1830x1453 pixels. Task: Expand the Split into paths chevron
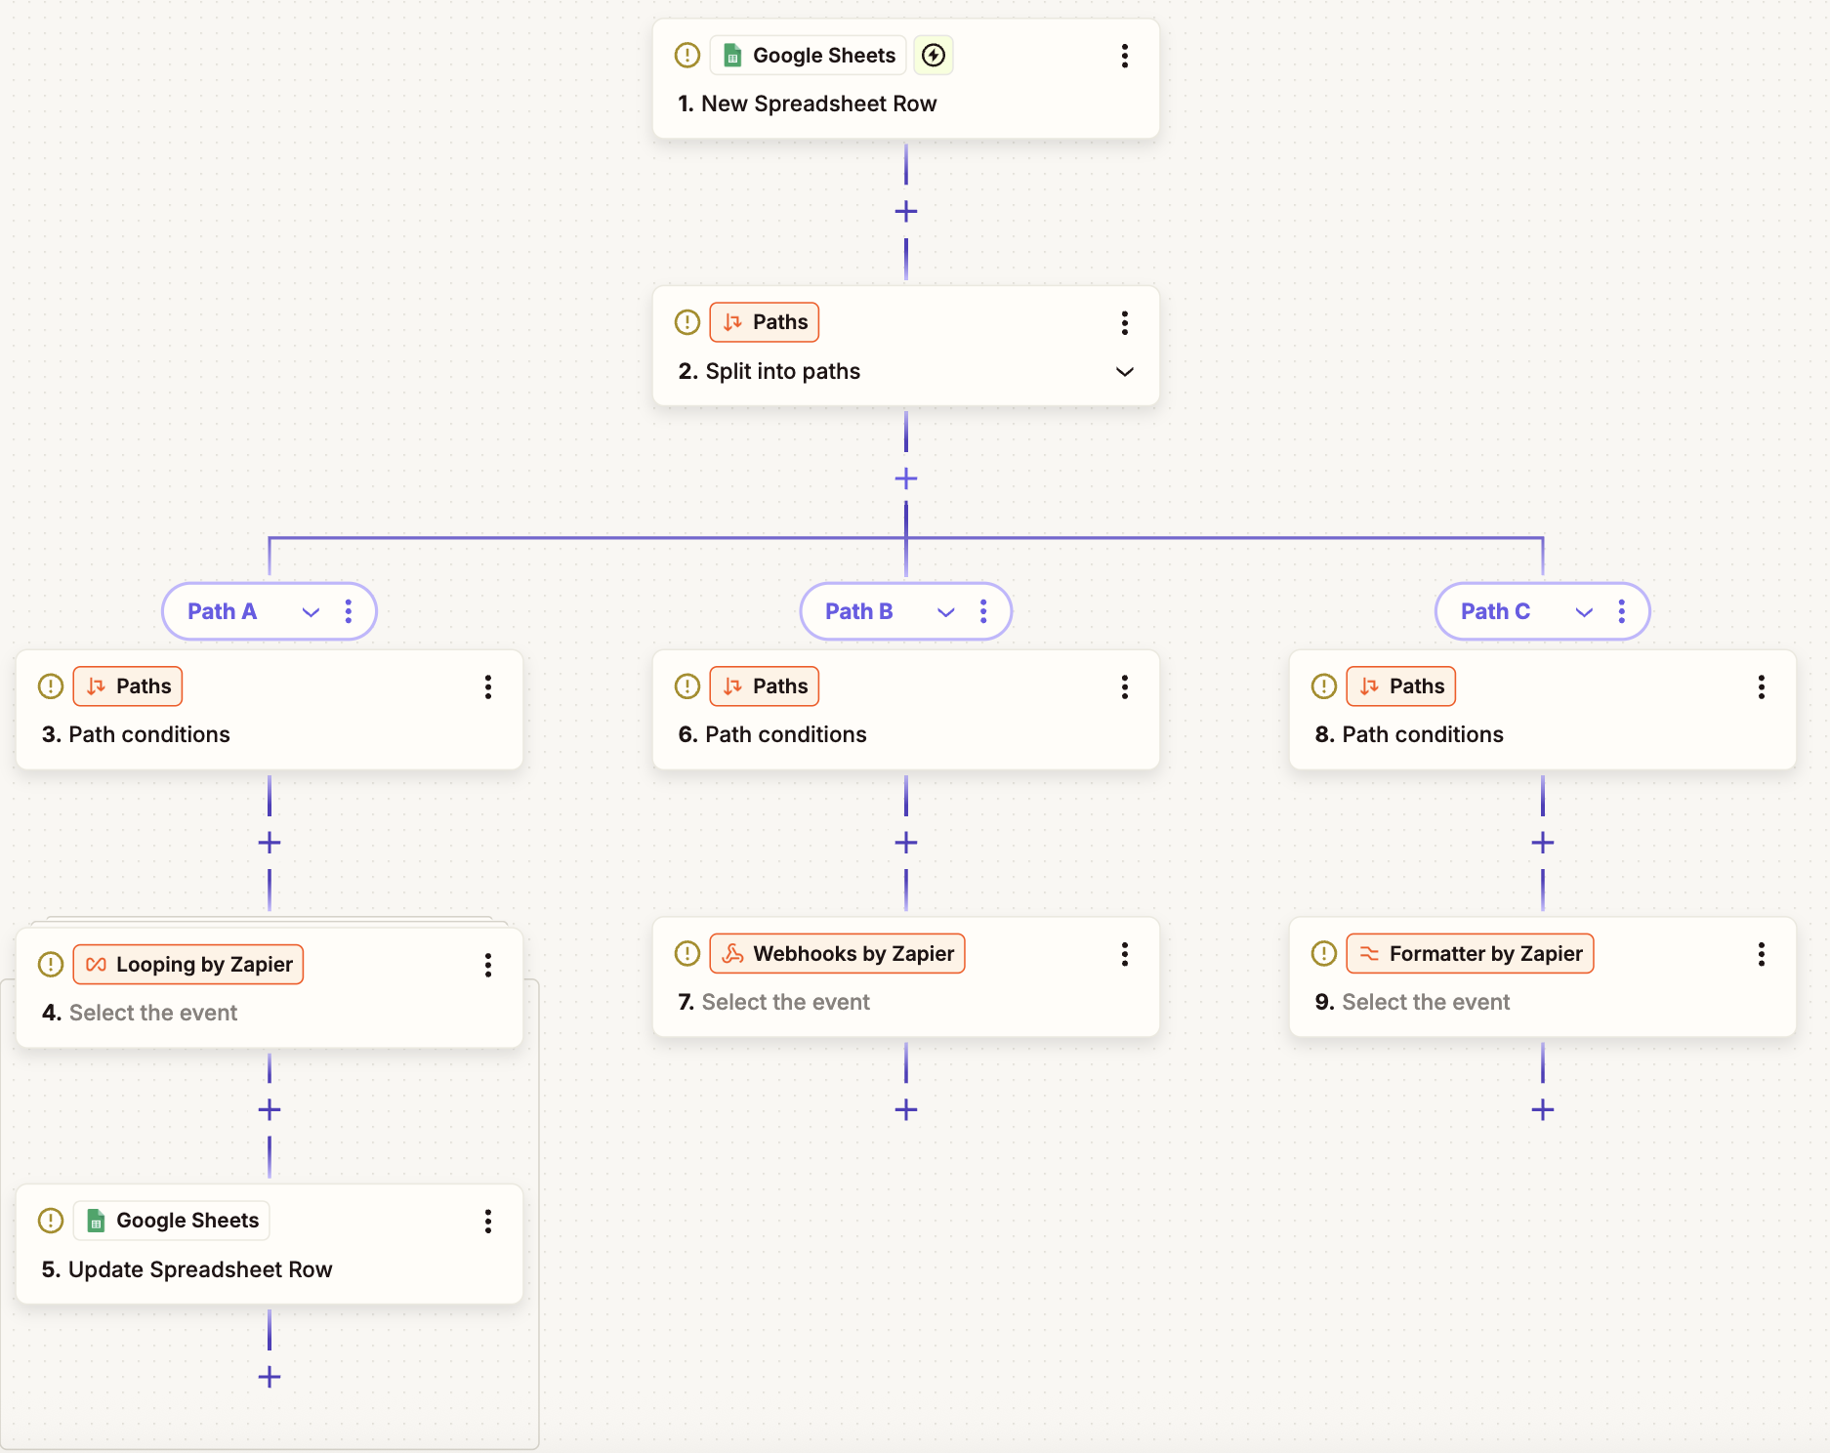[1124, 372]
